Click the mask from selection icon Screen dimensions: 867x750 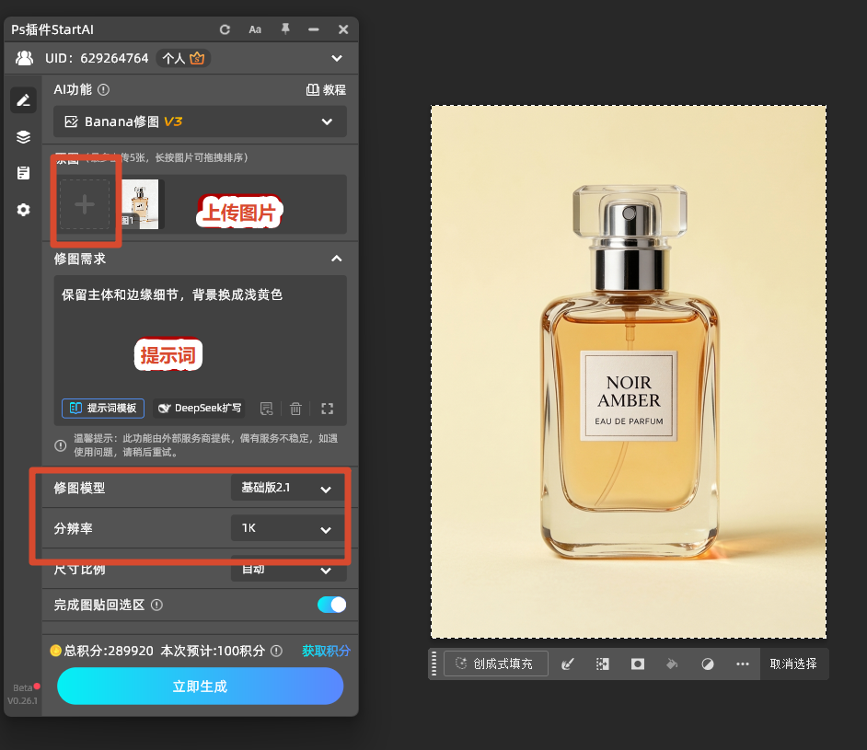click(x=638, y=663)
